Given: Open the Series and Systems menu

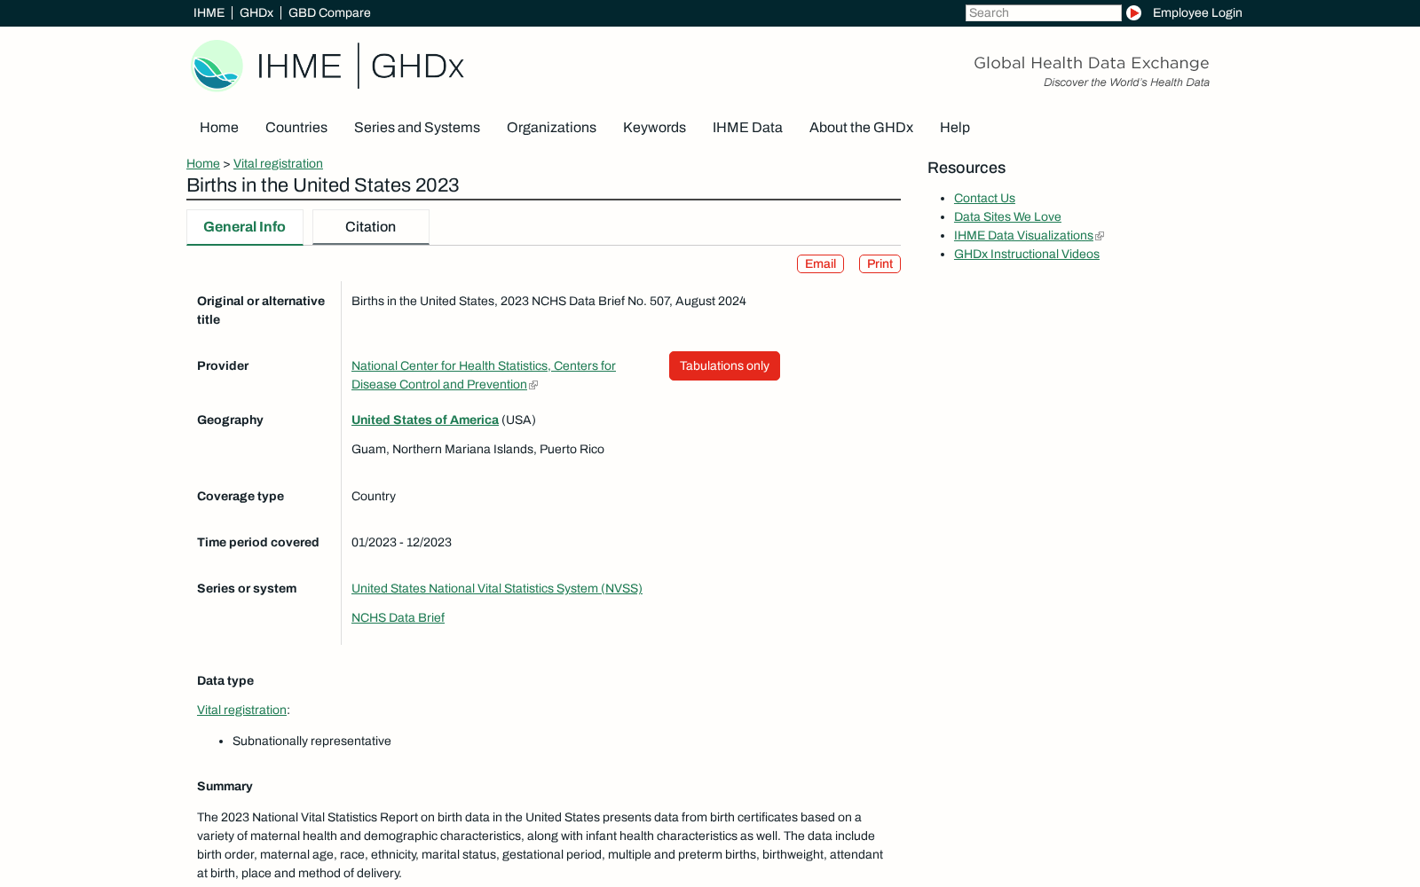Looking at the screenshot, I should [417, 128].
